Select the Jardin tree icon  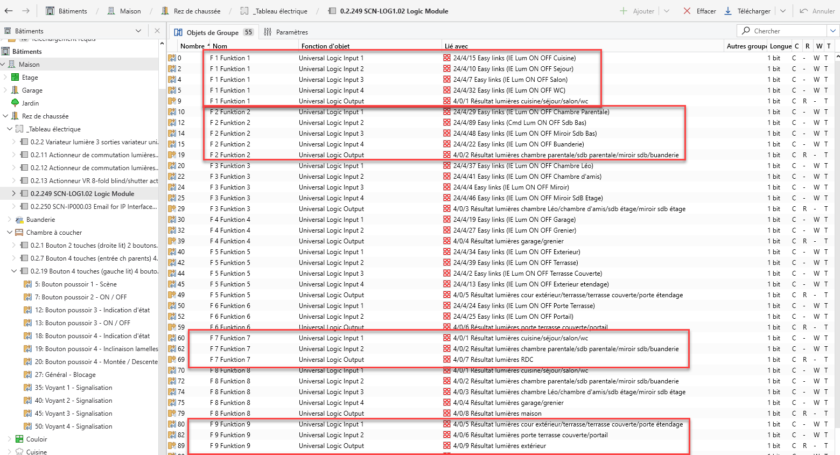click(x=15, y=103)
